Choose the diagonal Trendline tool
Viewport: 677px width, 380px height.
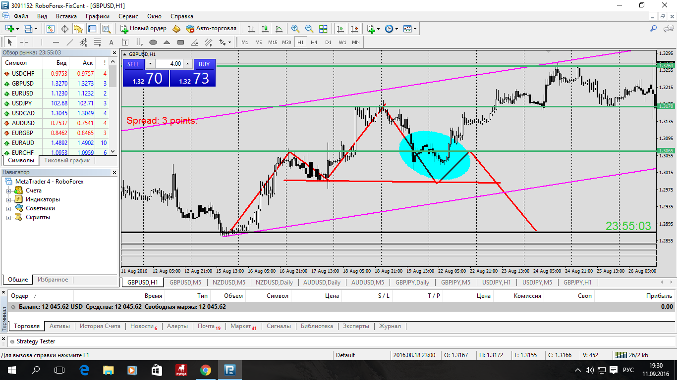70,42
